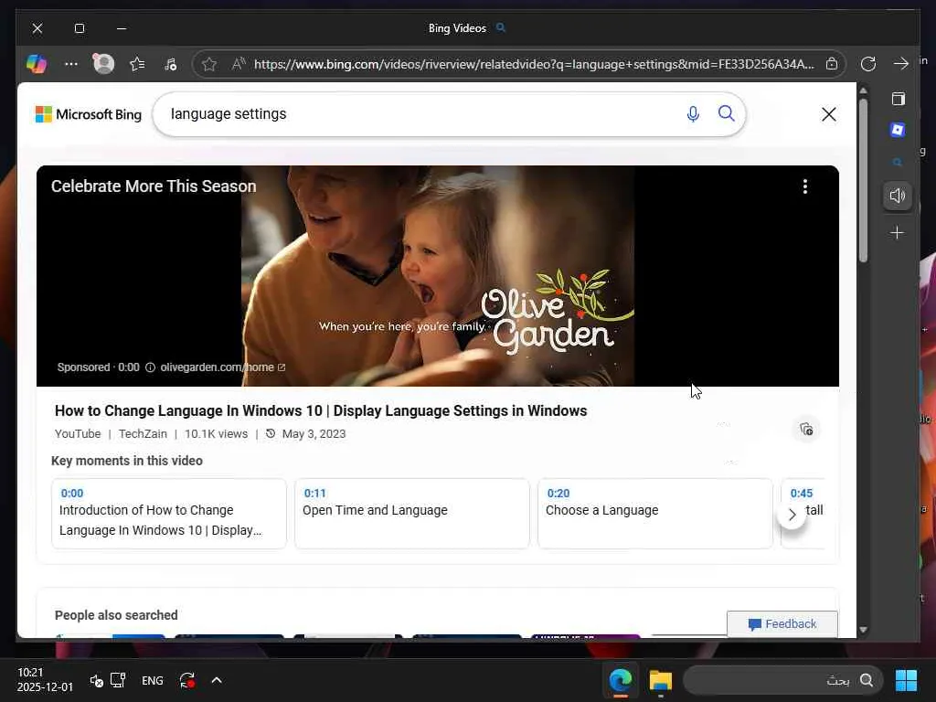The width and height of the screenshot is (936, 702).
Task: Click the blue app icon in sidebar
Action: point(898,130)
